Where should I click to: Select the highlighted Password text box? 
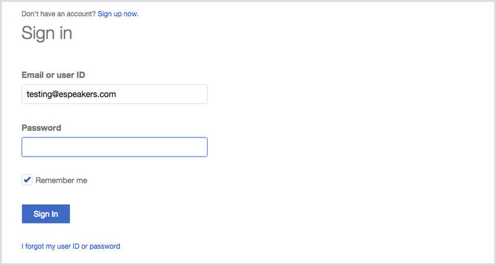click(x=115, y=147)
